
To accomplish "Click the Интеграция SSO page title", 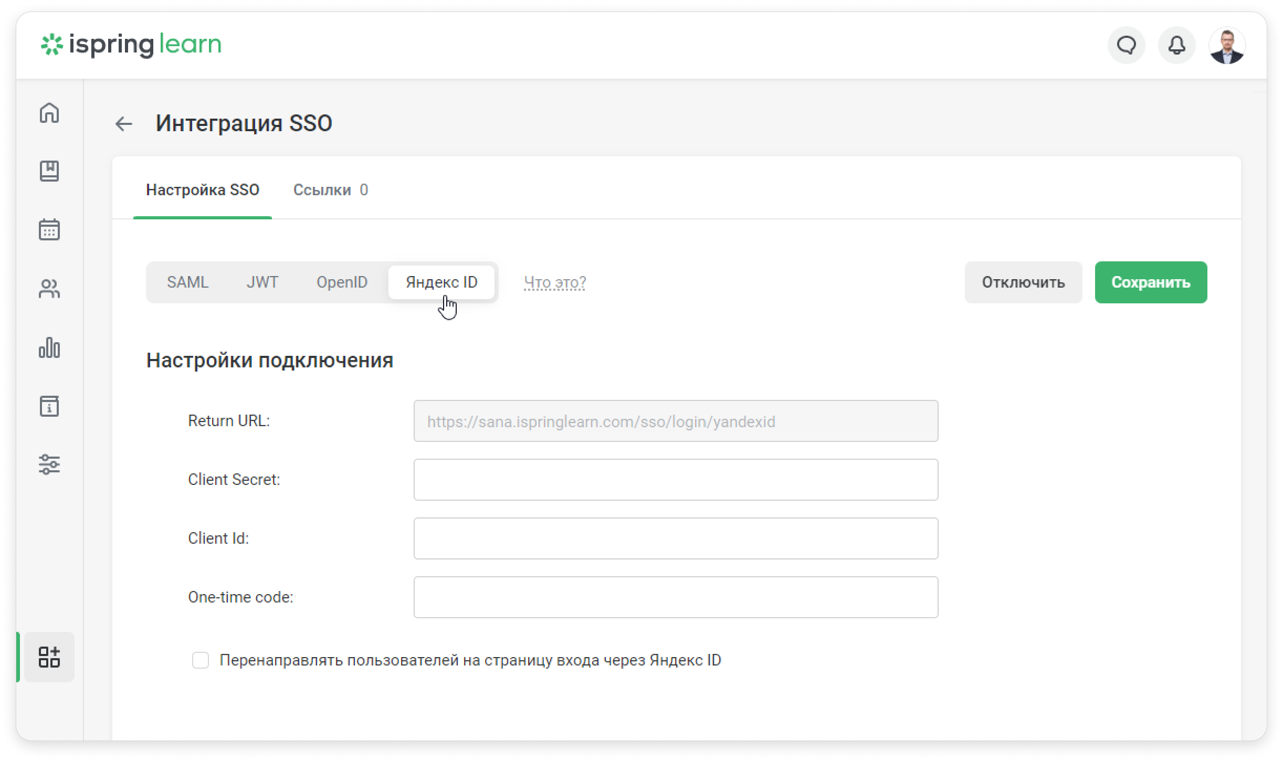I will click(244, 123).
